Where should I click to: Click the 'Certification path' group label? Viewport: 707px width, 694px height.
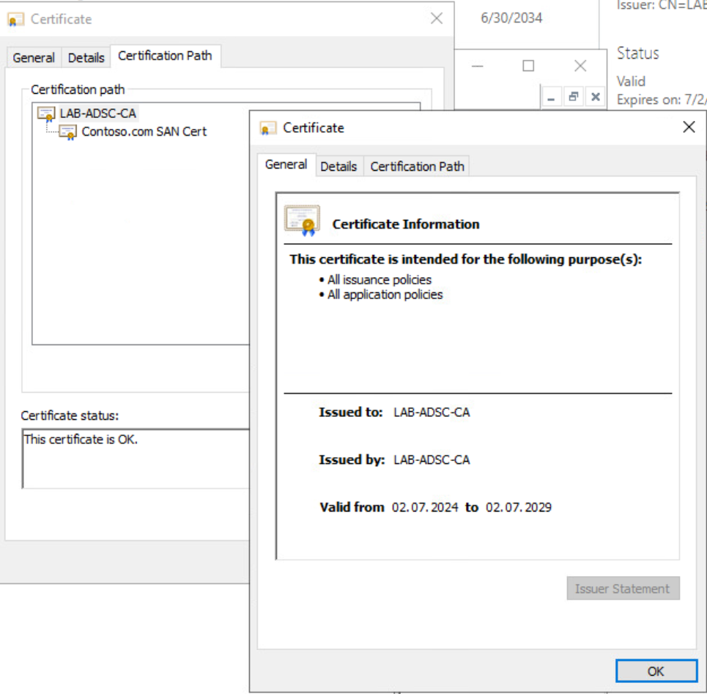coord(78,89)
